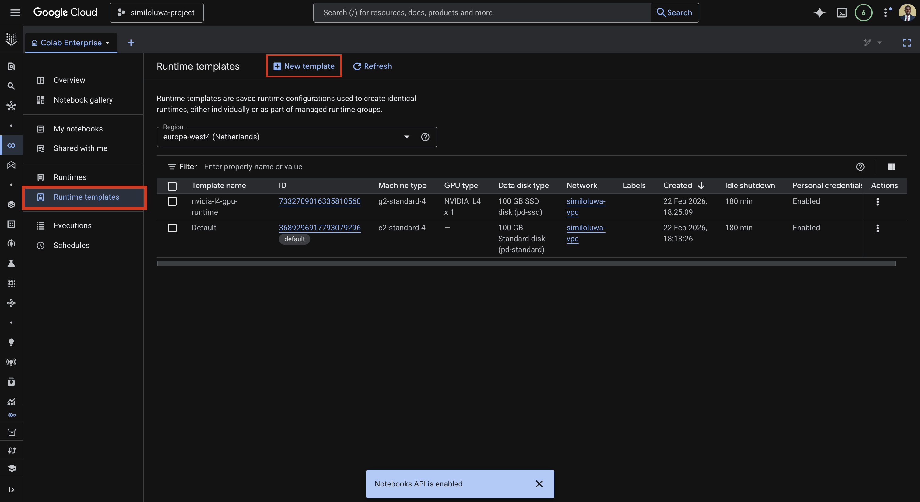Image resolution: width=920 pixels, height=502 pixels.
Task: Open the column display options icon
Action: pos(891,167)
